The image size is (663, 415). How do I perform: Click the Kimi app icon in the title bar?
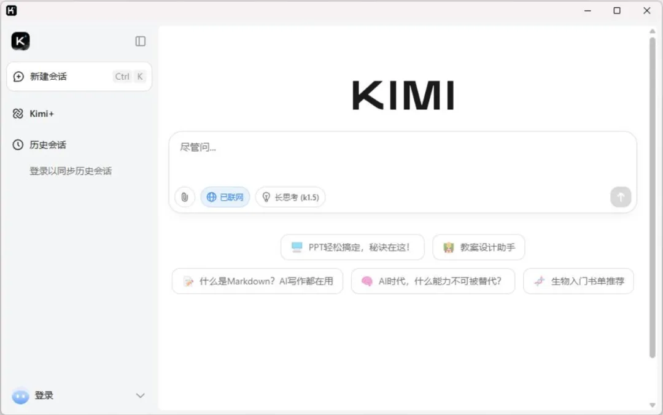(12, 10)
